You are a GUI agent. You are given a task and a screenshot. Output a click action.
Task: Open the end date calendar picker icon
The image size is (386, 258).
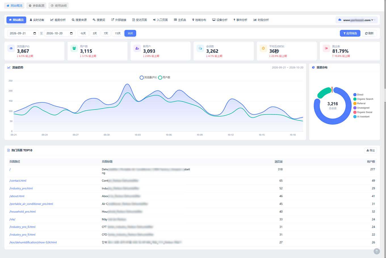click(x=71, y=33)
